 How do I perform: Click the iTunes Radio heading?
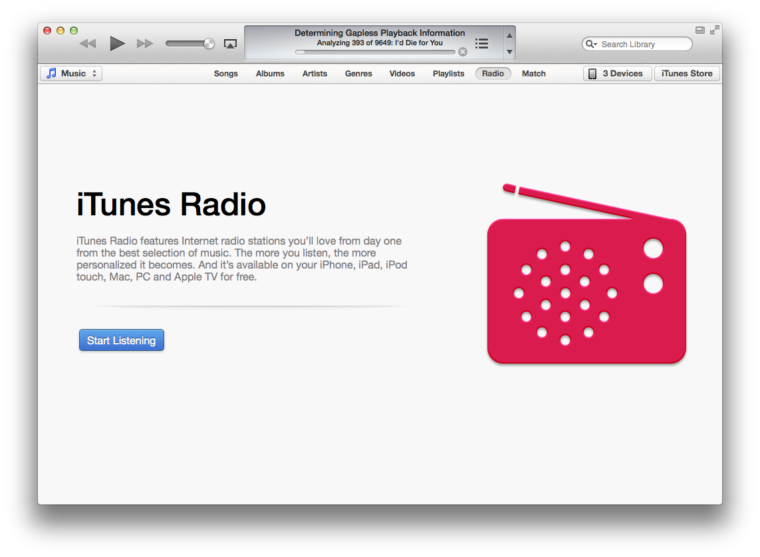click(x=171, y=204)
